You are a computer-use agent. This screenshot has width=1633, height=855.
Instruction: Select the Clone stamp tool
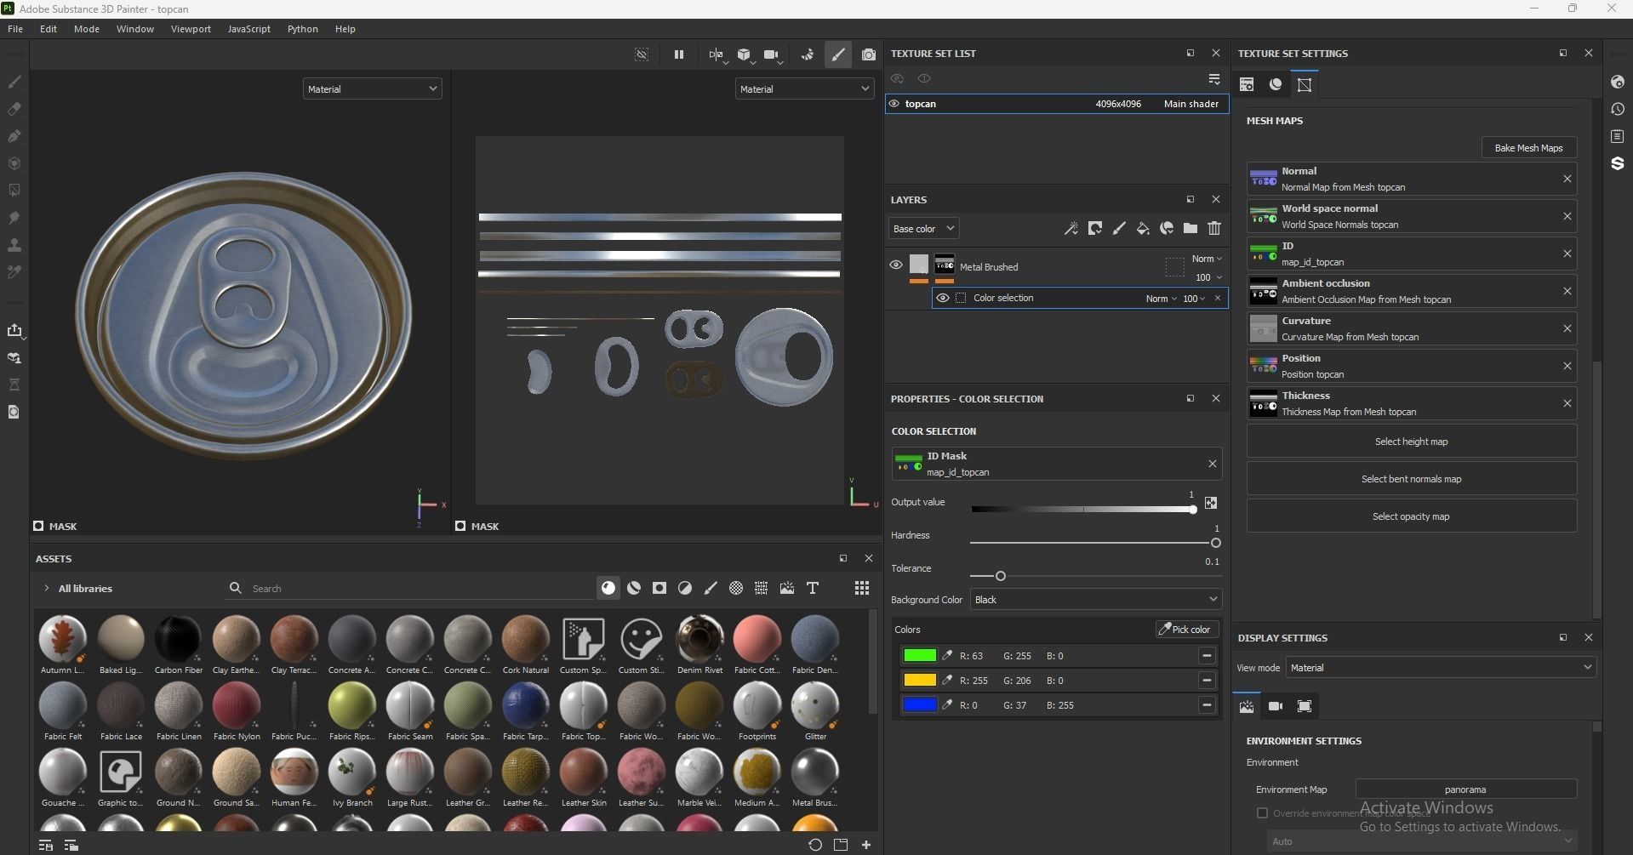(x=14, y=245)
